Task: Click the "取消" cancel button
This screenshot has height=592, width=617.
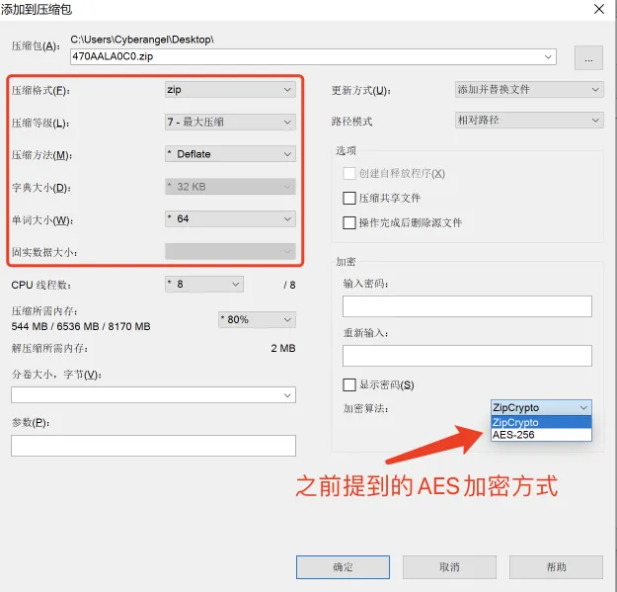Action: pyautogui.click(x=449, y=567)
